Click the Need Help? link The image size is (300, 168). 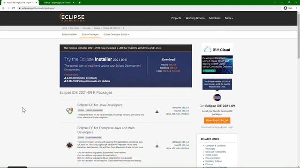click(x=228, y=127)
